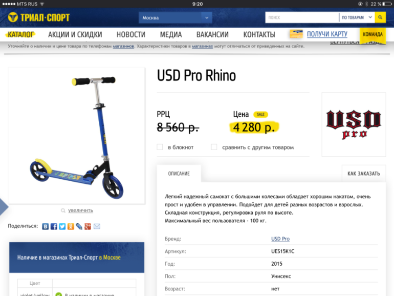This screenshot has height=296, width=394.
Task: Click the Получи карту link
Action: [327, 34]
